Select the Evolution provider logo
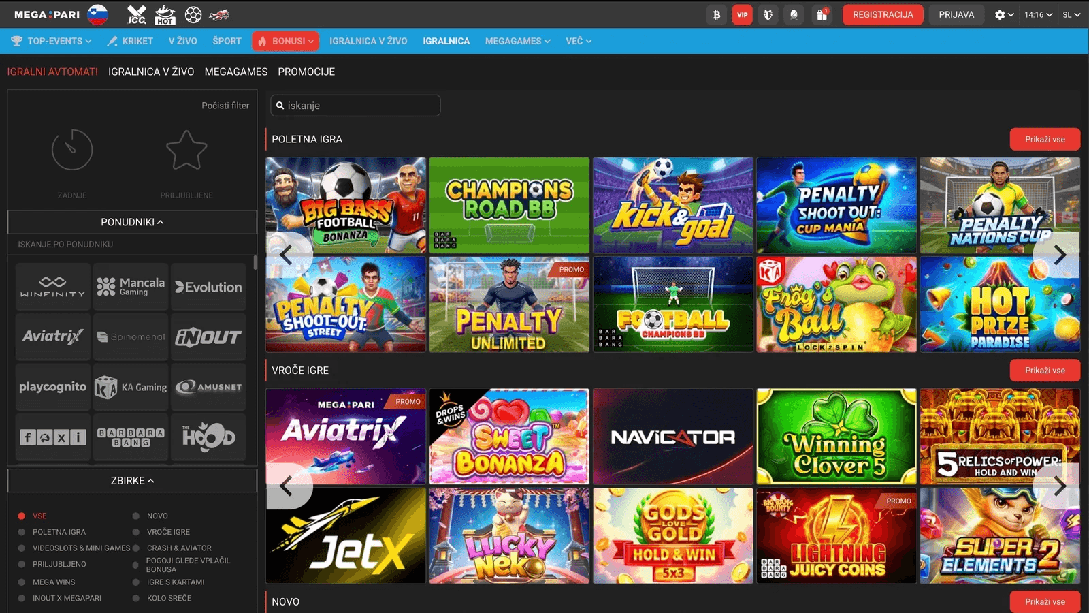 pyautogui.click(x=208, y=287)
